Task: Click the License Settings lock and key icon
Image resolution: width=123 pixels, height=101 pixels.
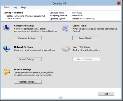Action: coord(7,72)
